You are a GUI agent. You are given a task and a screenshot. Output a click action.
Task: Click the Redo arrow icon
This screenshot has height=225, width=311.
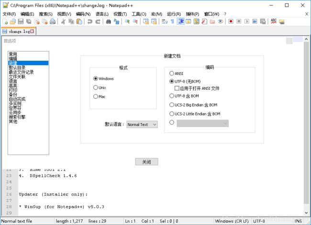pos(98,21)
